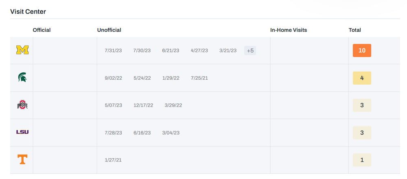
Task: Open the 1/27/21 Tennessee visit date
Action: 113,160
